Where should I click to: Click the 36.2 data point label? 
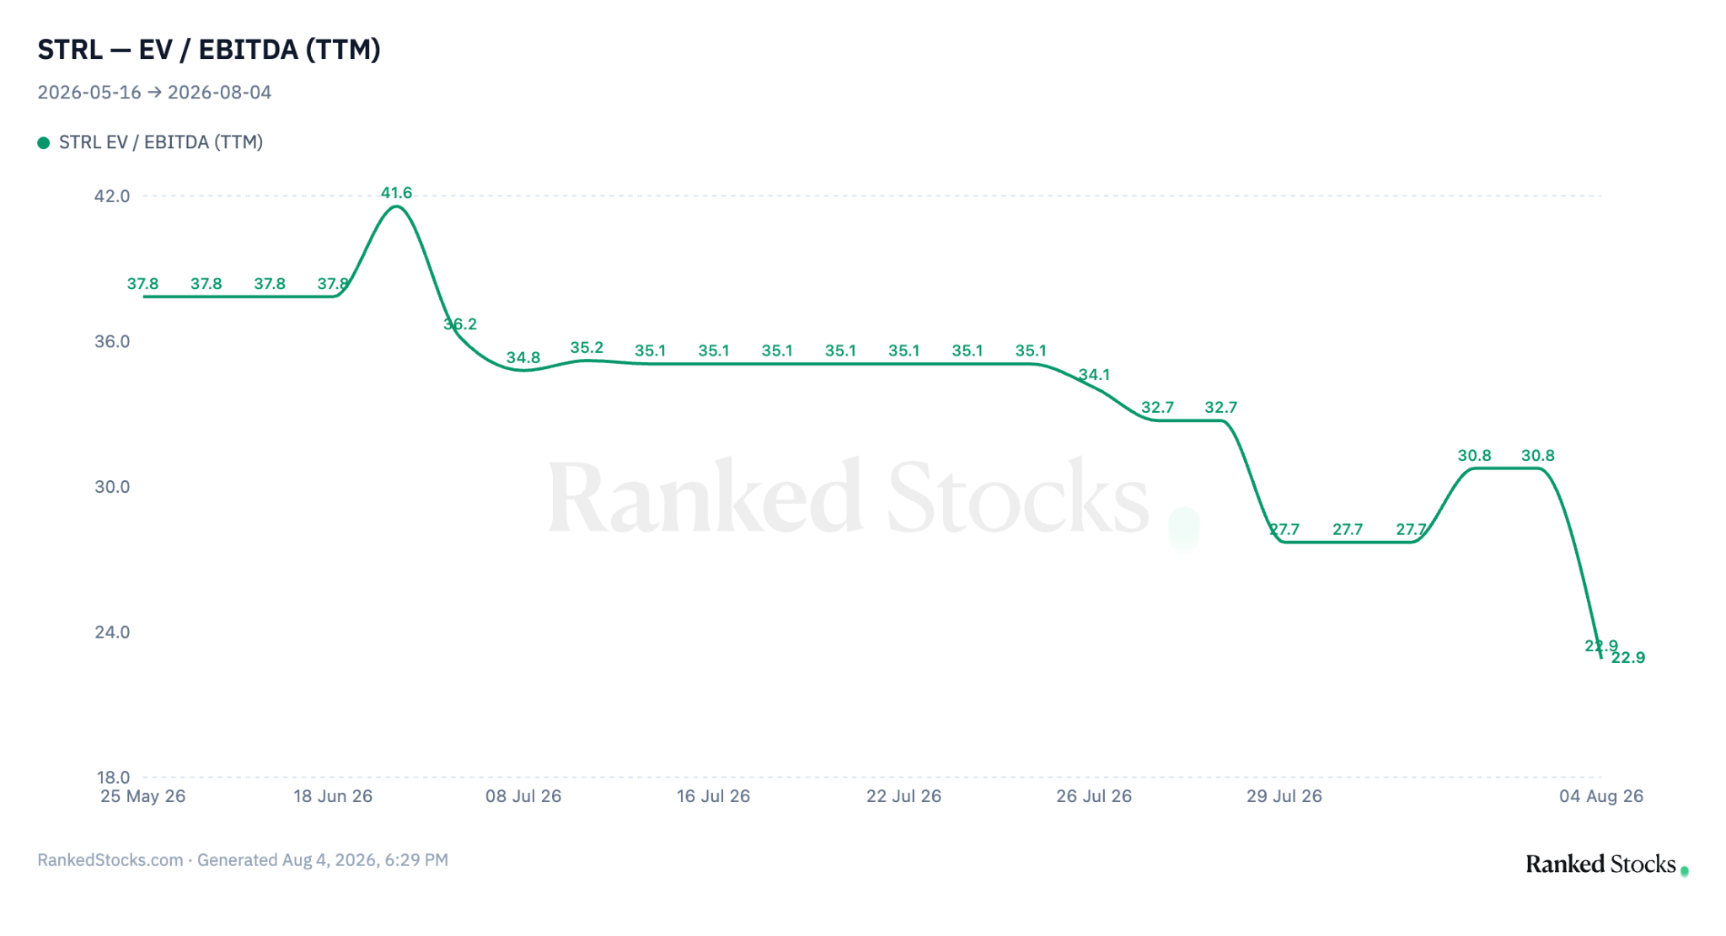click(460, 324)
